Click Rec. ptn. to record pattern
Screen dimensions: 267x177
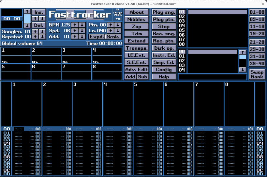point(164,41)
